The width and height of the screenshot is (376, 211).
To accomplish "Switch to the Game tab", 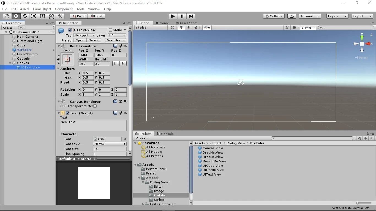I will [162, 23].
